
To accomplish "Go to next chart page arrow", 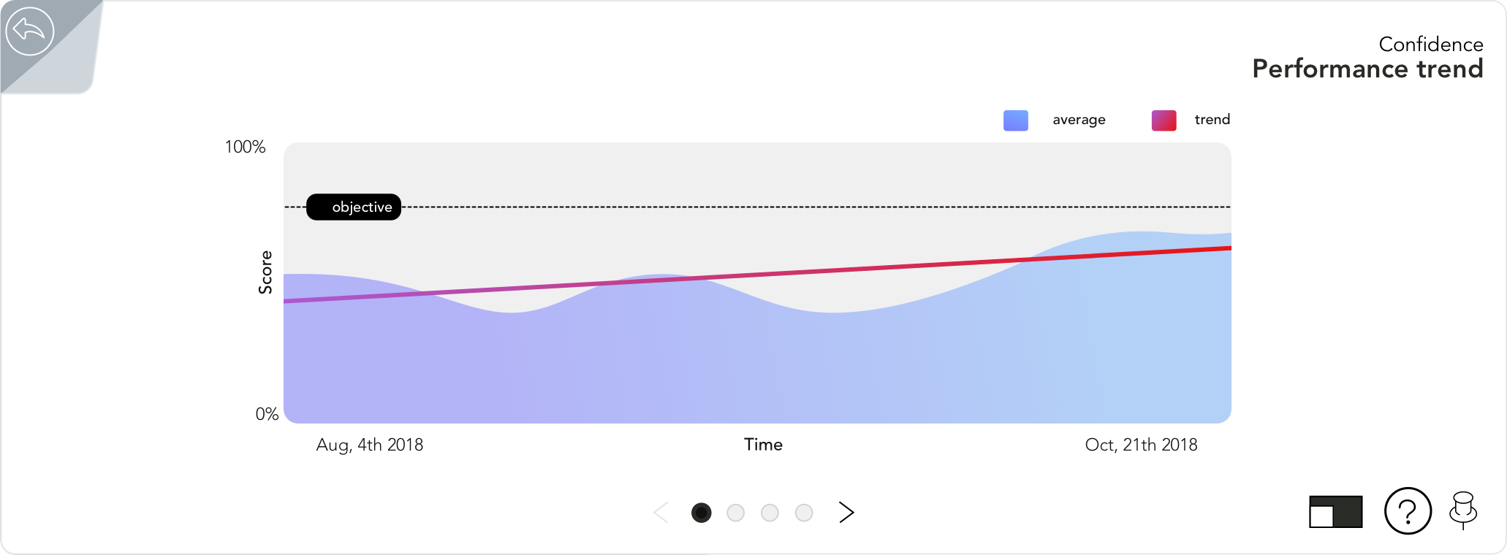I will 846,513.
